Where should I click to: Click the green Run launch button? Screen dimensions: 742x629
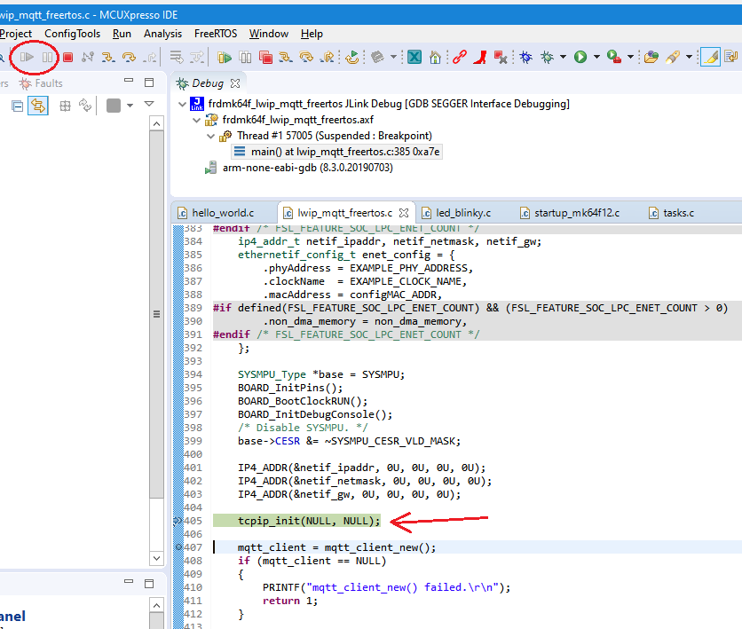coord(580,58)
